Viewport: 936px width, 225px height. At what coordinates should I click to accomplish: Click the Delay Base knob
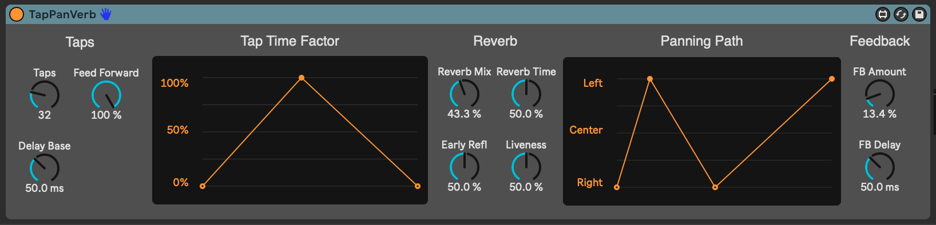[45, 168]
